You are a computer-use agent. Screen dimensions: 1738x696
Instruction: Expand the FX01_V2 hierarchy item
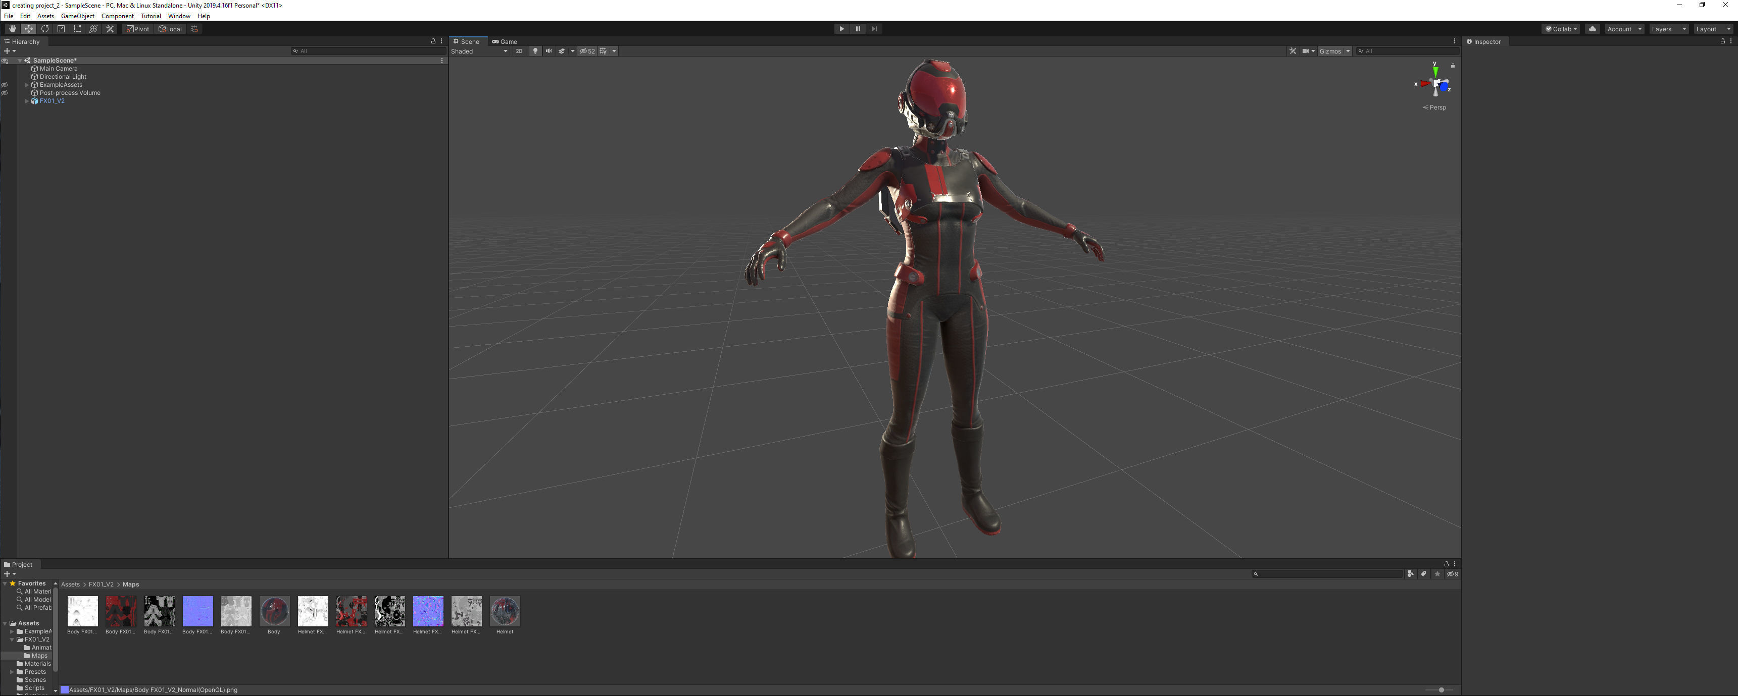click(x=27, y=101)
